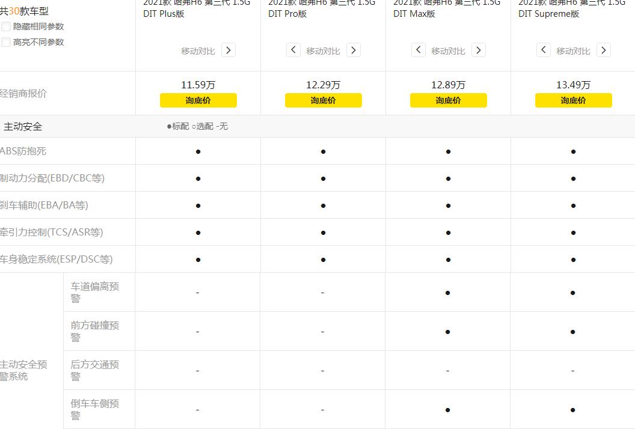Click the 车道偏离预警 row label
This screenshot has height=429, width=635.
point(94,292)
